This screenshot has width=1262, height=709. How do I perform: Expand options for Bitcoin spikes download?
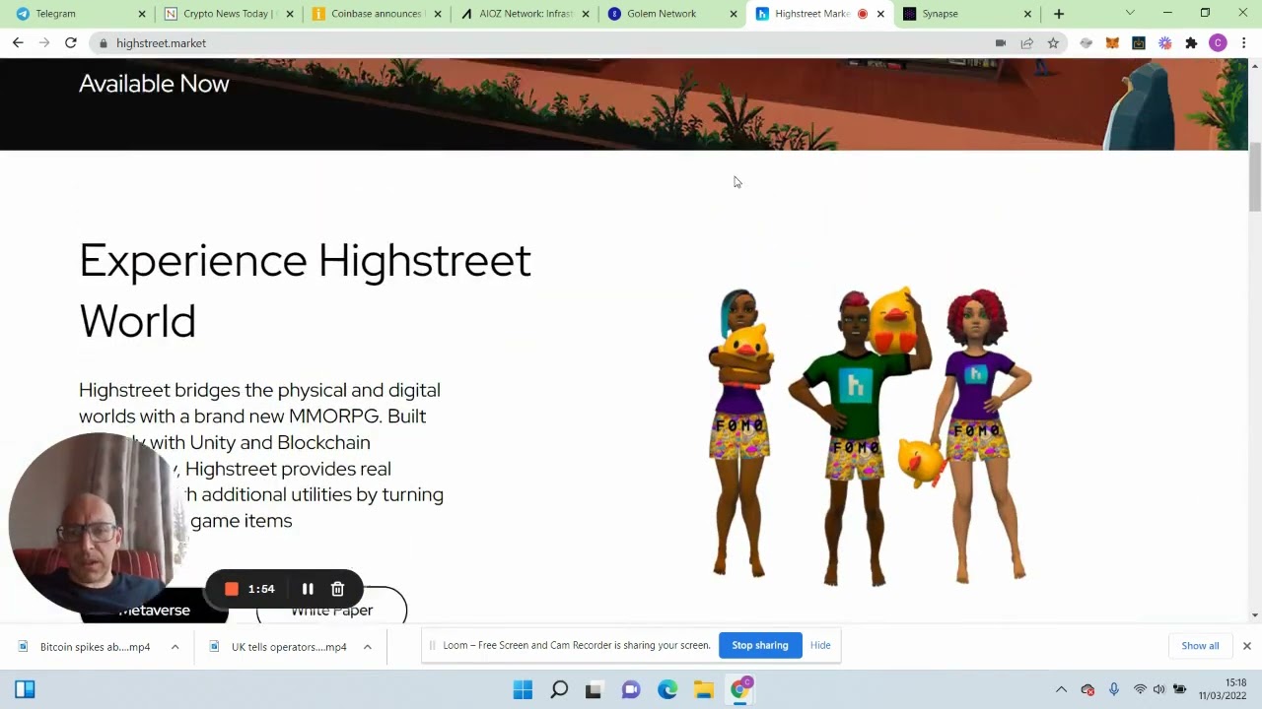[175, 647]
